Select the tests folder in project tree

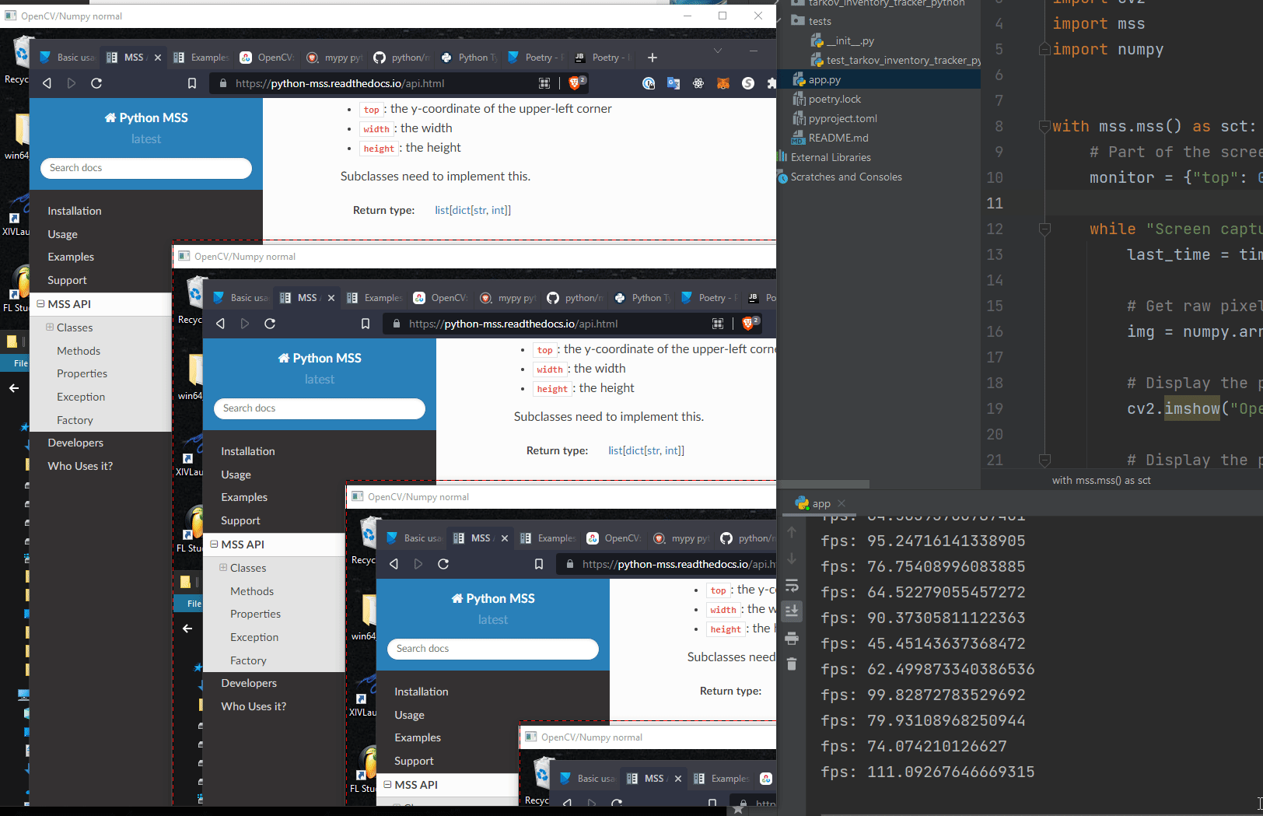coord(820,21)
